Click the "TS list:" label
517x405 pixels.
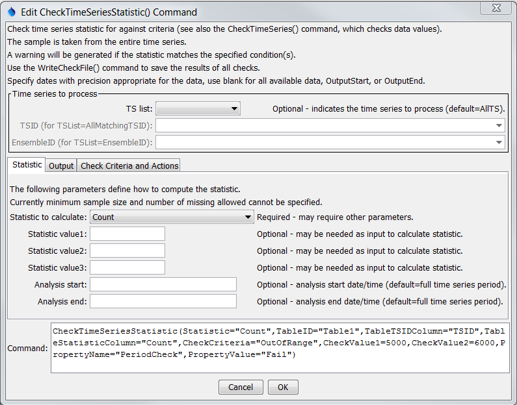(x=139, y=108)
